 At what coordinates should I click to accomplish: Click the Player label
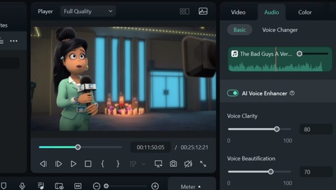45,11
